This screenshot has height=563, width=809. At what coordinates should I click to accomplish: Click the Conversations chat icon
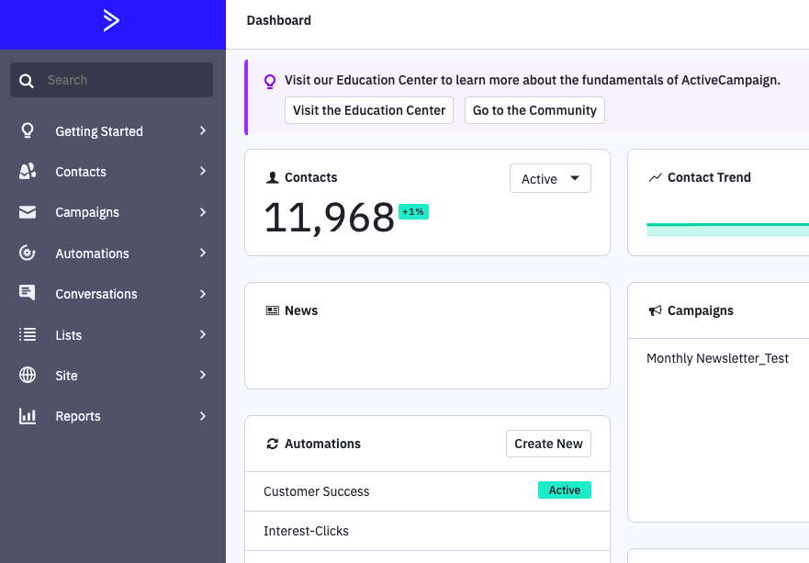coord(28,294)
